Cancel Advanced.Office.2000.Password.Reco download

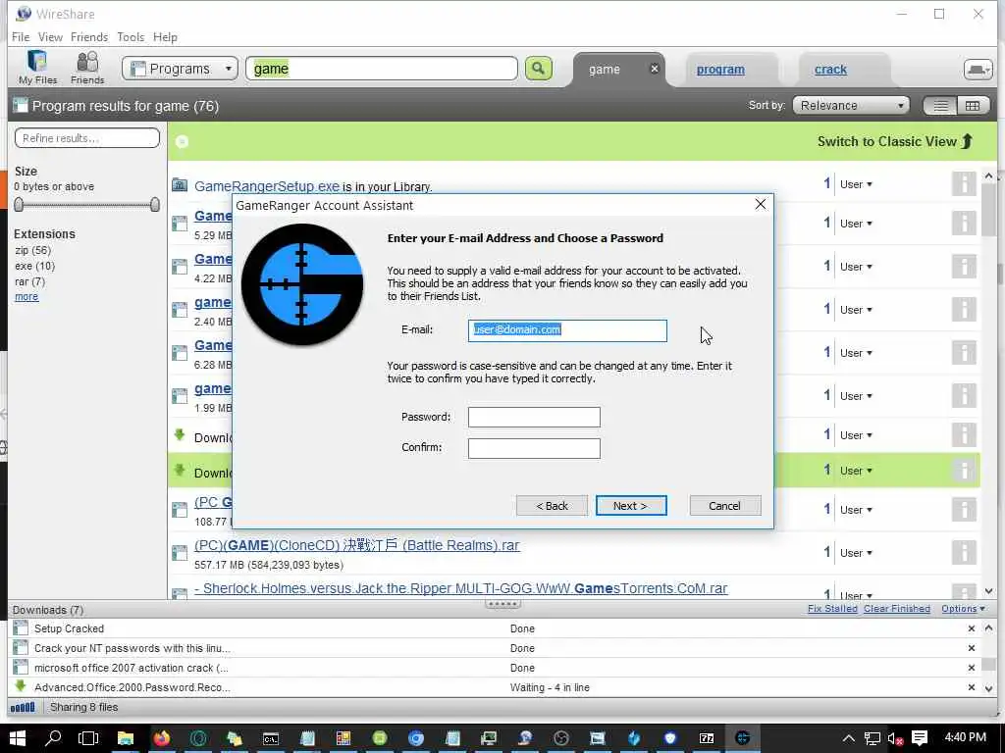pos(971,687)
